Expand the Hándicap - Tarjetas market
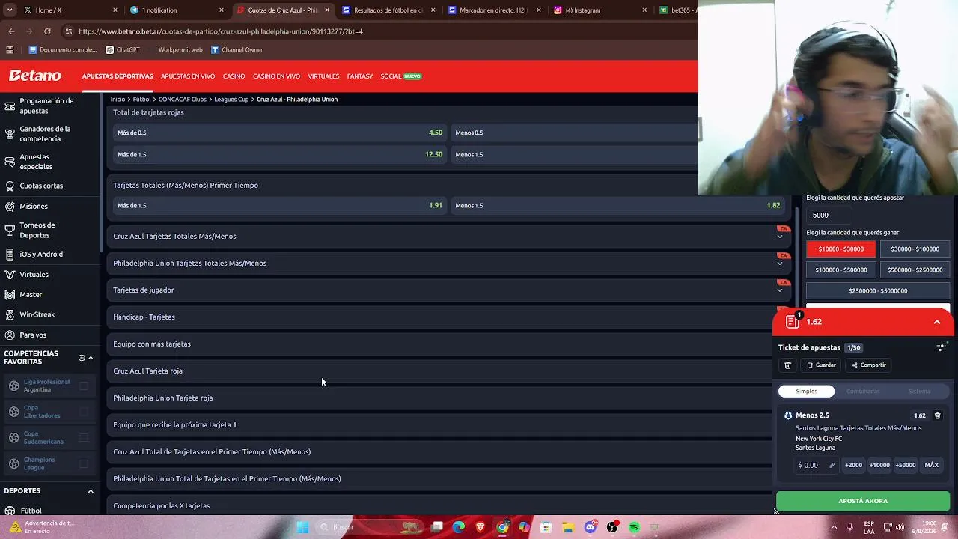This screenshot has width=958, height=539. [x=440, y=317]
